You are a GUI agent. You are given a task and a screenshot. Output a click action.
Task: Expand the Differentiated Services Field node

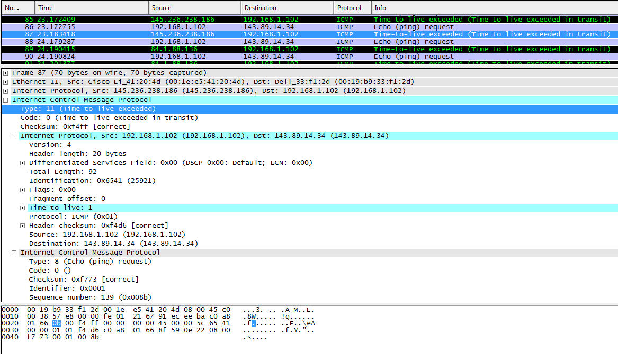(22, 163)
